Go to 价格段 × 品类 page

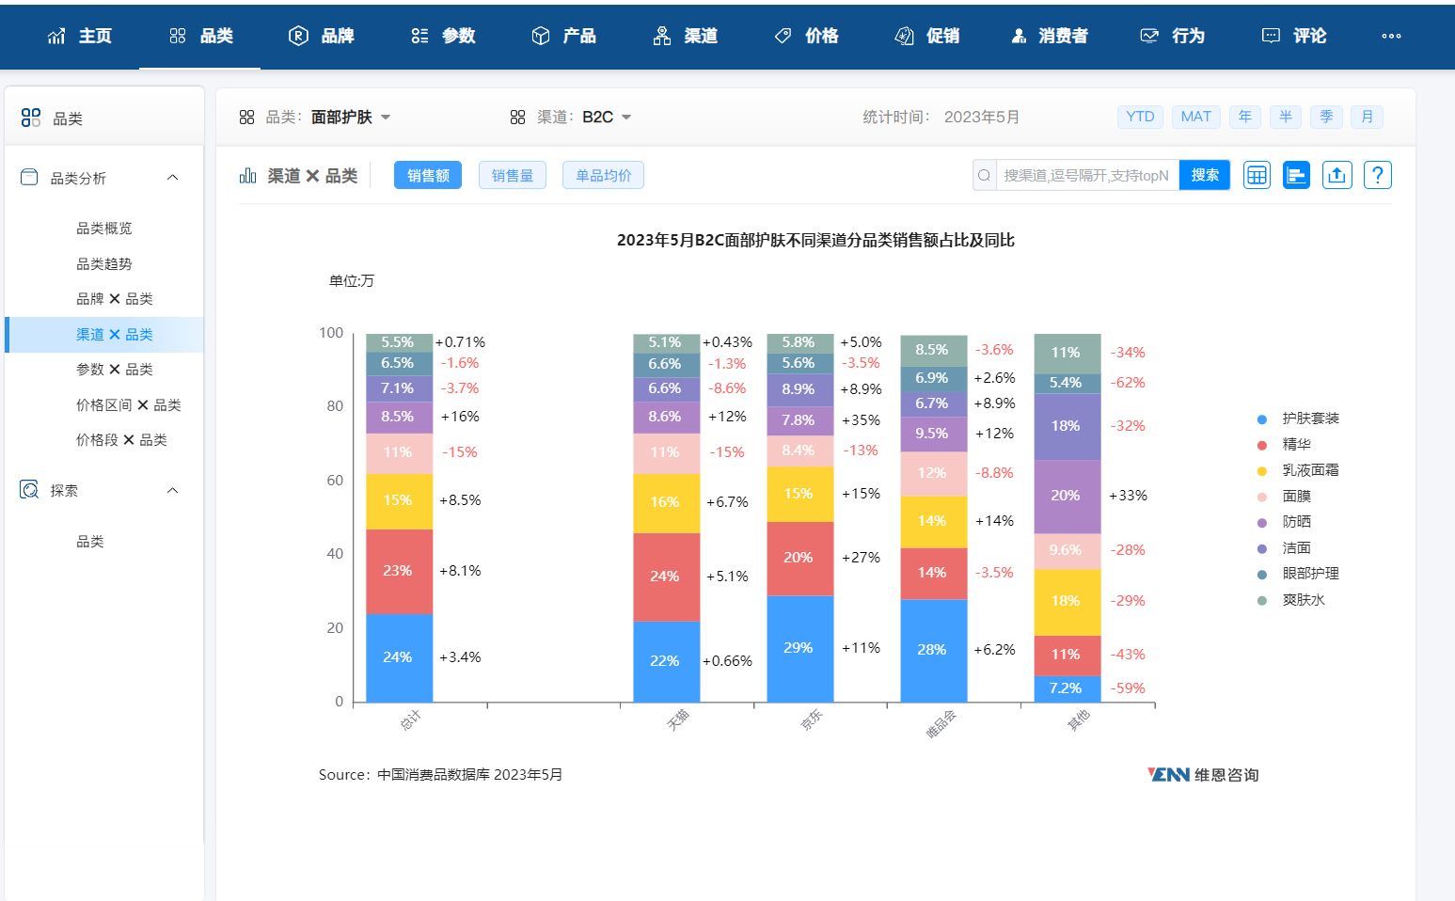(x=121, y=440)
